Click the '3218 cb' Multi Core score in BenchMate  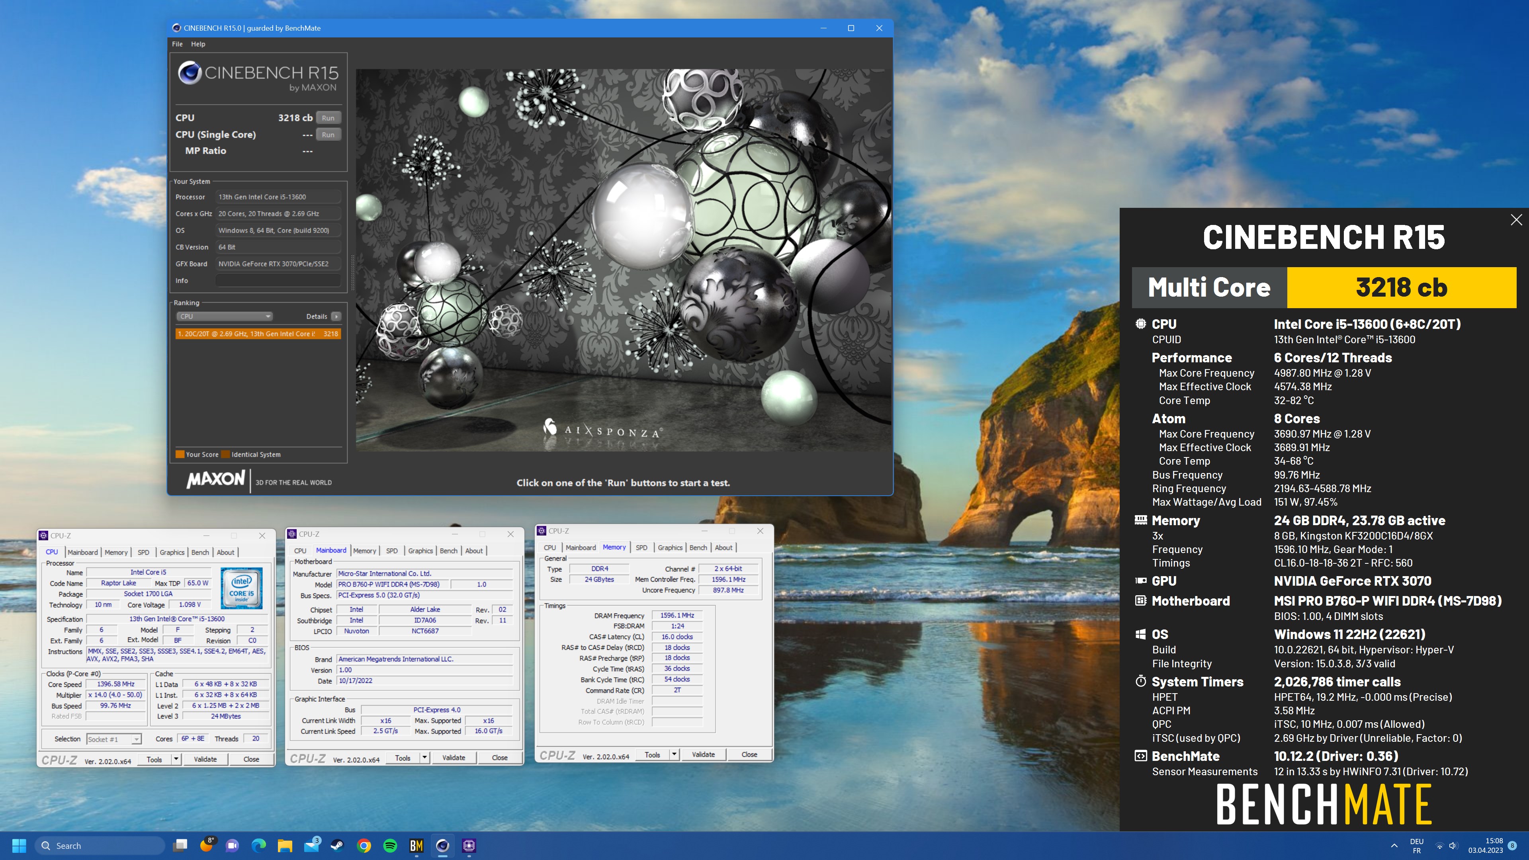coord(1402,287)
